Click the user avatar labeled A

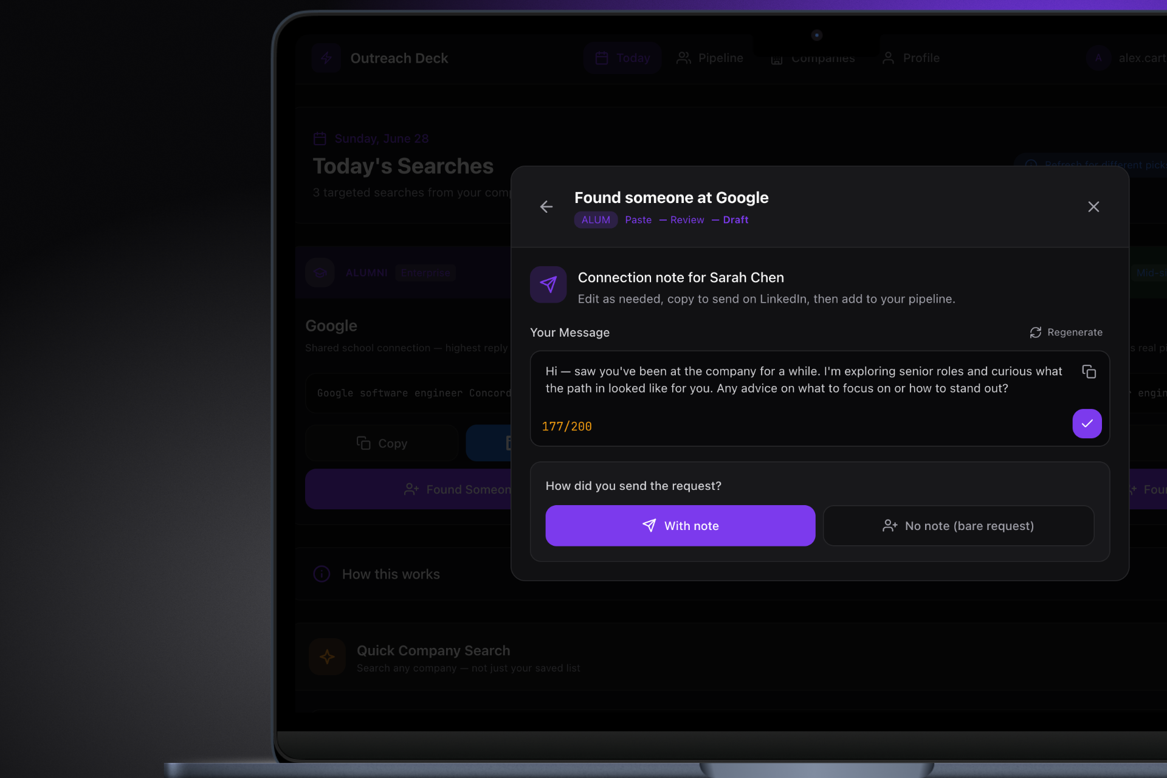(1098, 58)
